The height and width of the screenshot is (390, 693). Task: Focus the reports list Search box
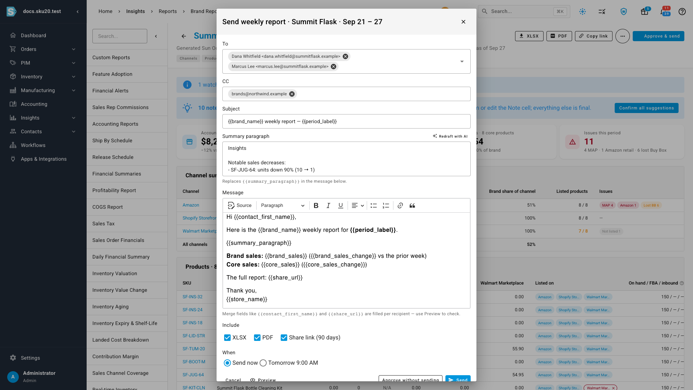[120, 36]
